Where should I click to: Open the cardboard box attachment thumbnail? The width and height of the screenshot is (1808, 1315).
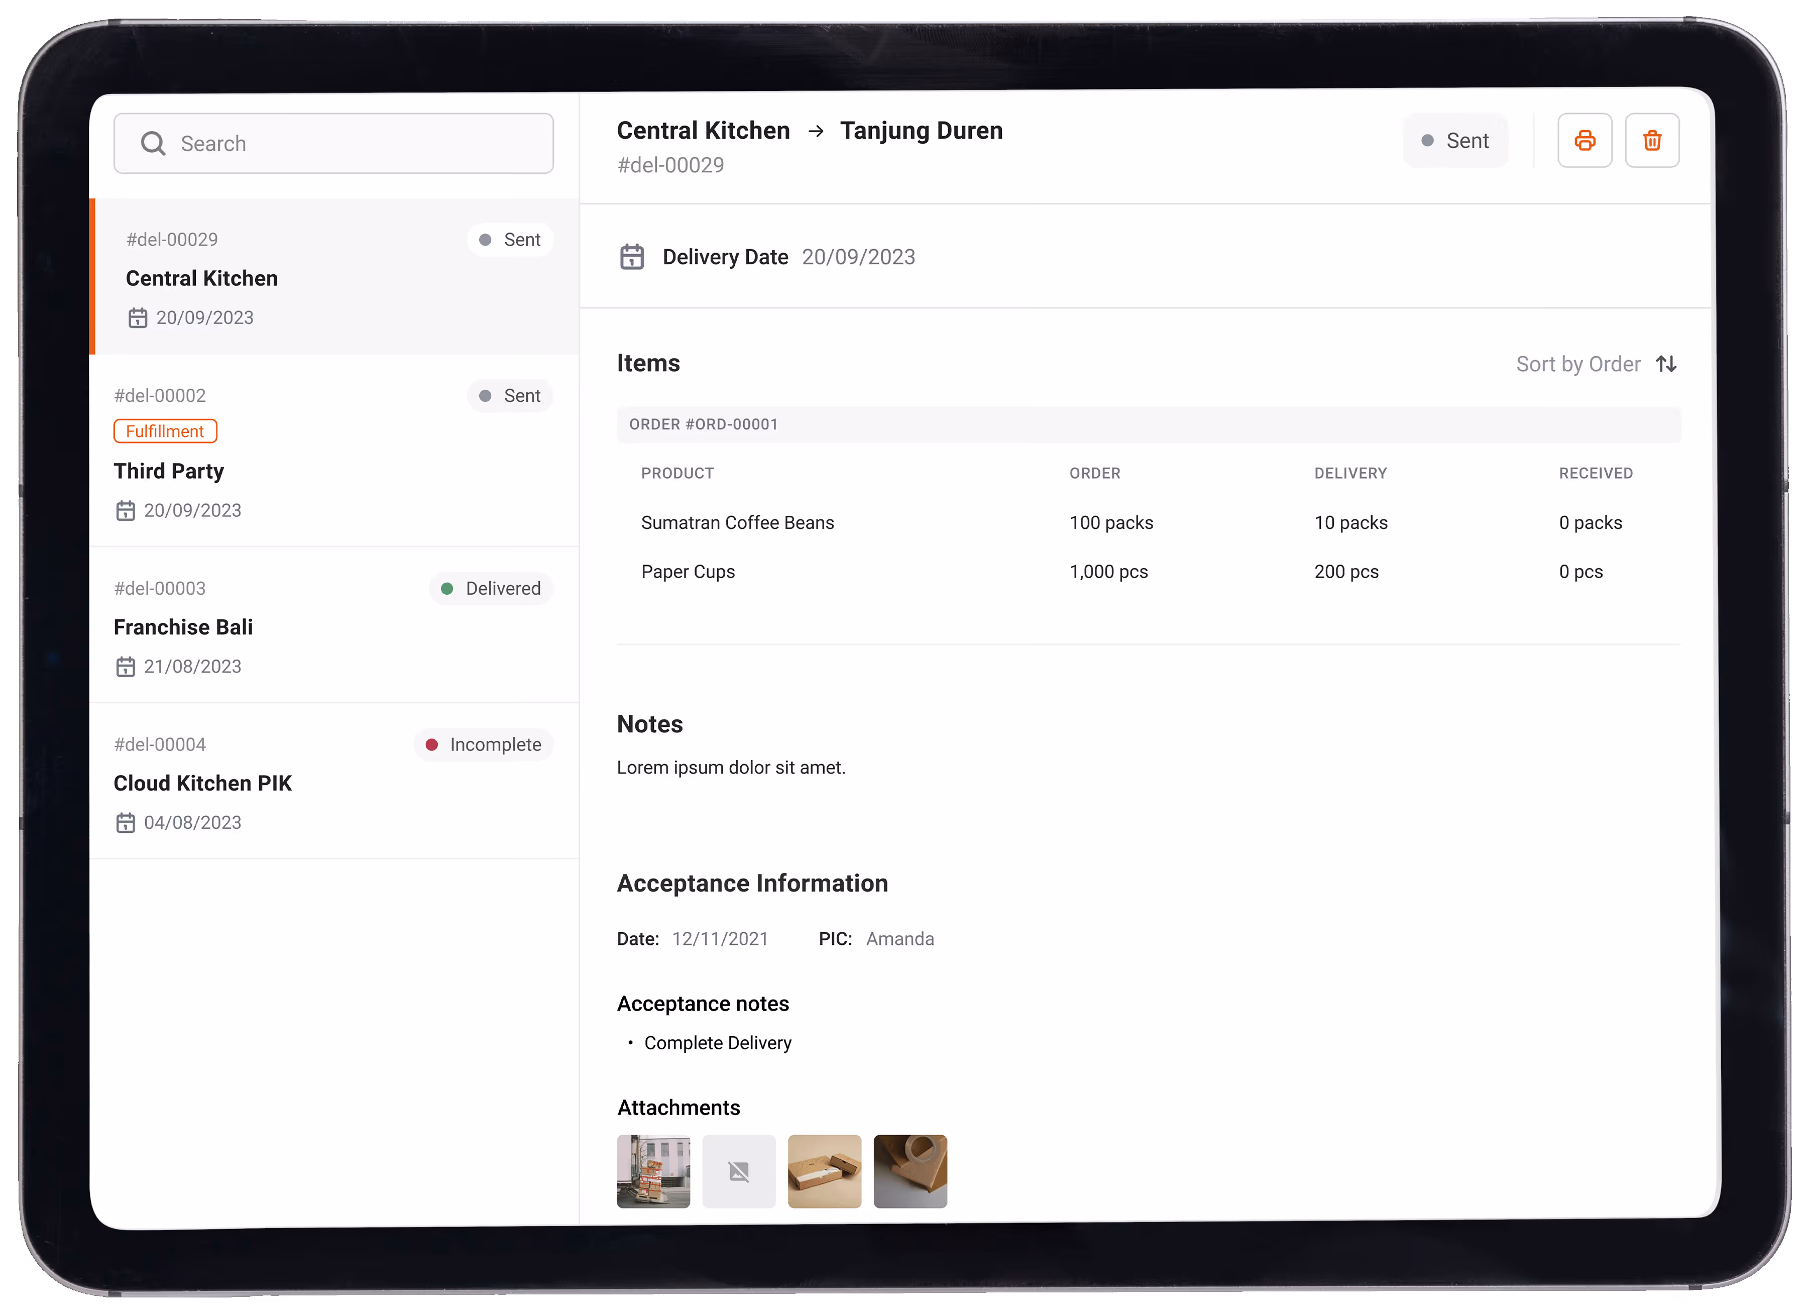(x=824, y=1171)
